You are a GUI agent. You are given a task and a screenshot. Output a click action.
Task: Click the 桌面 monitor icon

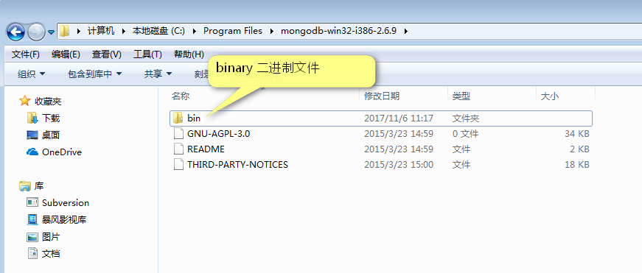32,135
